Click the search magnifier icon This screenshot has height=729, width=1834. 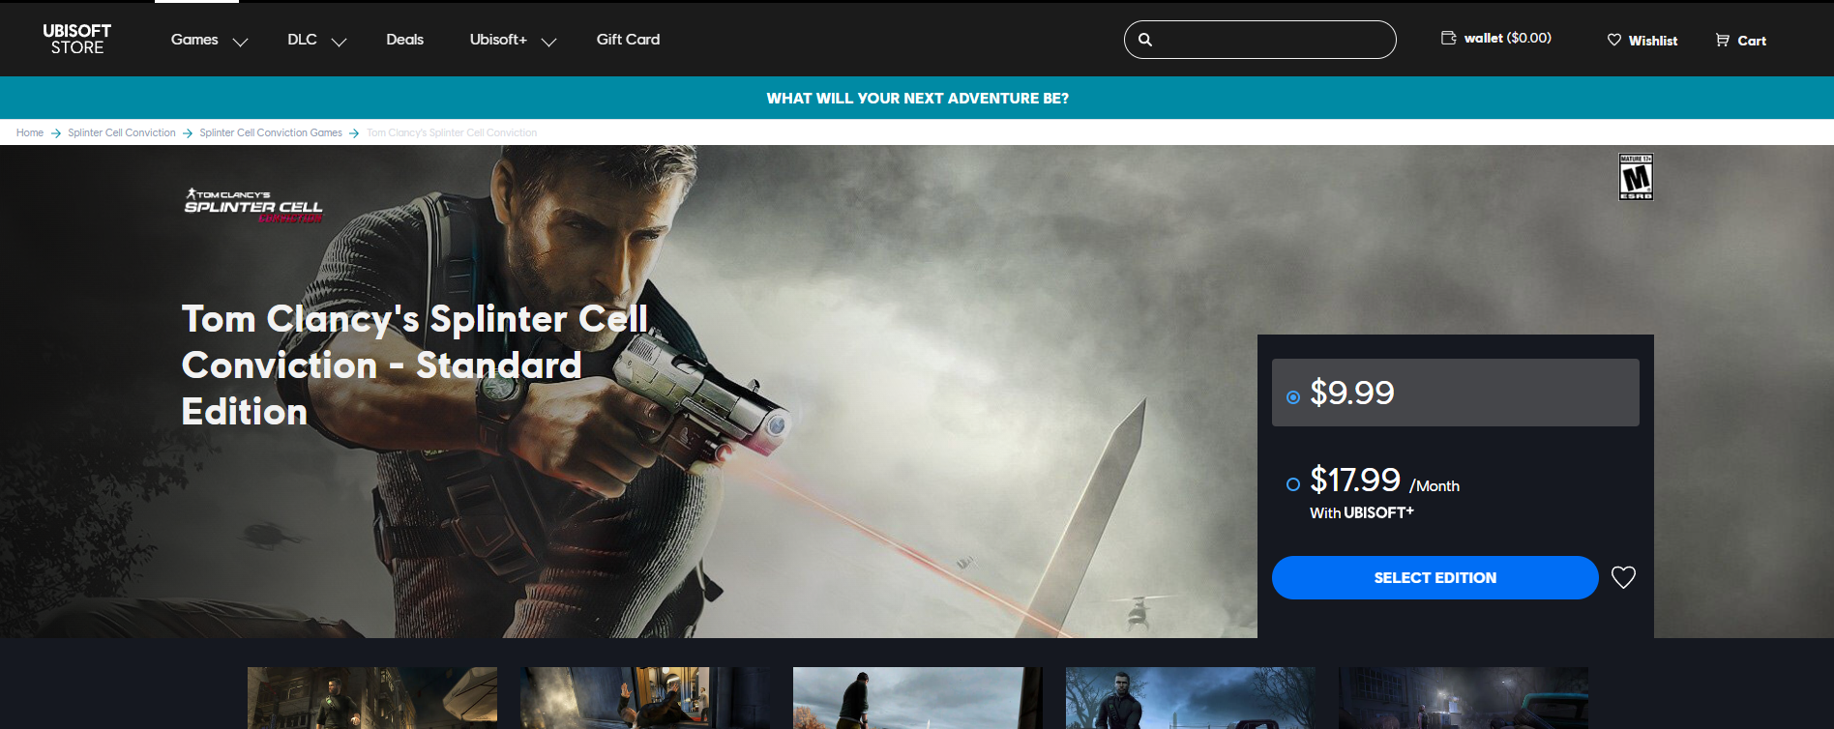pos(1145,40)
